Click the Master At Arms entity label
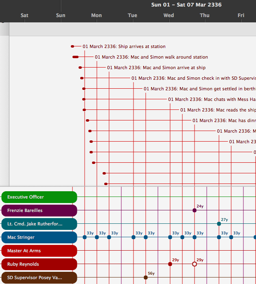Image resolution: width=256 pixels, height=284 pixels. coord(39,251)
